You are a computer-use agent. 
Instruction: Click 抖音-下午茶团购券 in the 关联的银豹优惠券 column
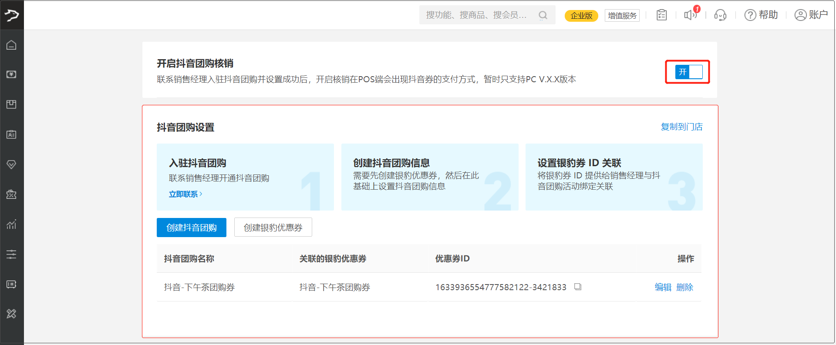point(335,287)
